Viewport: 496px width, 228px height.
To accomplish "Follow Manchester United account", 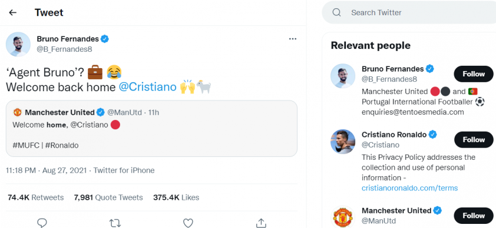I will [474, 216].
